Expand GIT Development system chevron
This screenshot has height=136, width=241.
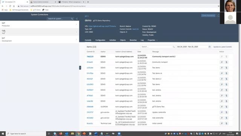coord(76,39)
